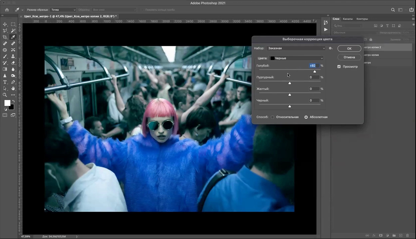The height and width of the screenshot is (239, 416).
Task: Select the Magic Wand tool
Action: coord(13,31)
